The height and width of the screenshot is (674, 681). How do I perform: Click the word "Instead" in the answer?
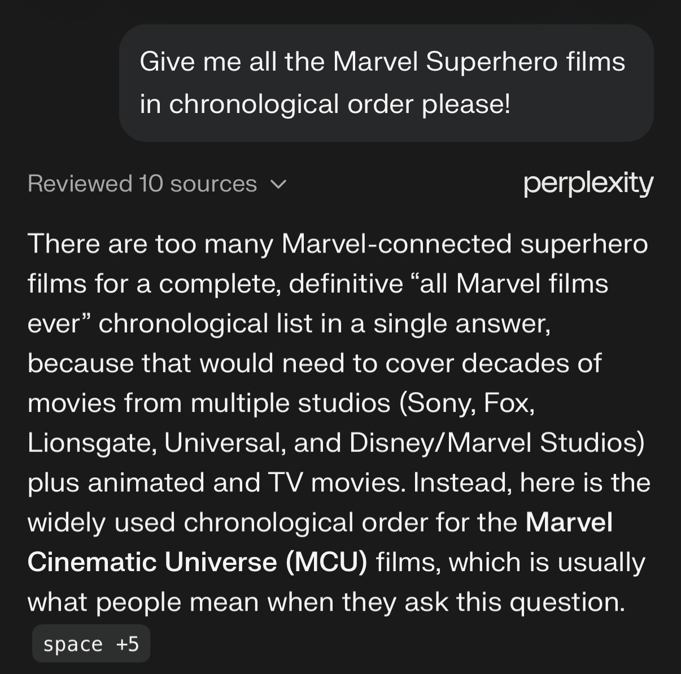click(x=461, y=483)
